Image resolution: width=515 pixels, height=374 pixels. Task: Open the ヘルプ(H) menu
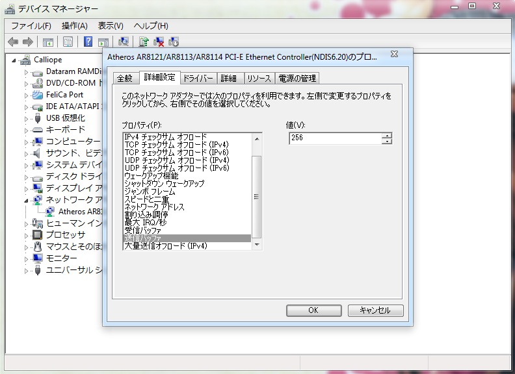(x=151, y=26)
